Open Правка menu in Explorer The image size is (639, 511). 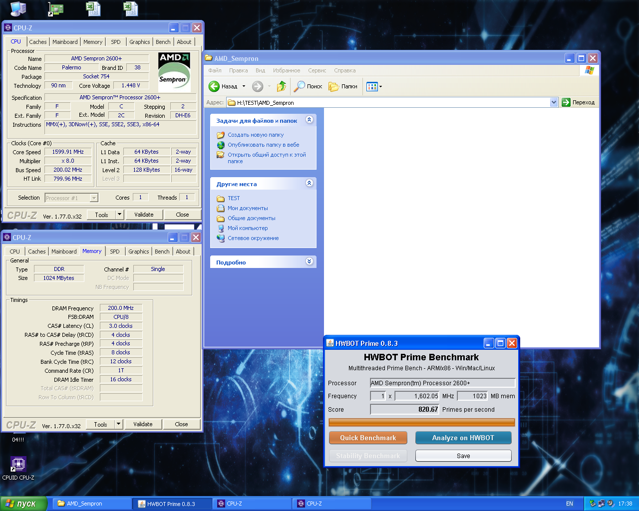[238, 70]
